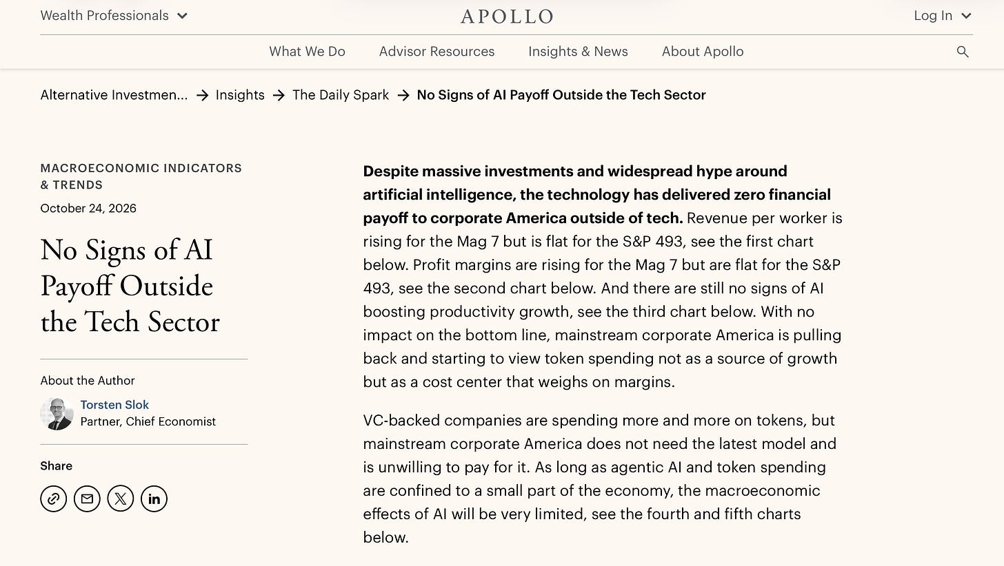Open the About Apollo menu
Screen dimensions: 1004x566
[x=703, y=52]
